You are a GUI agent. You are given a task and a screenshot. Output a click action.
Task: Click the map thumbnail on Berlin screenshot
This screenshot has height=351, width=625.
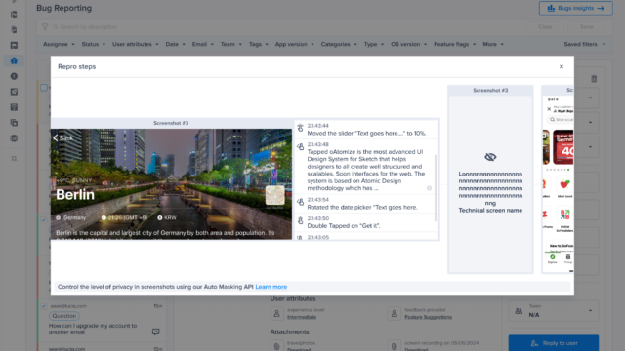275,195
